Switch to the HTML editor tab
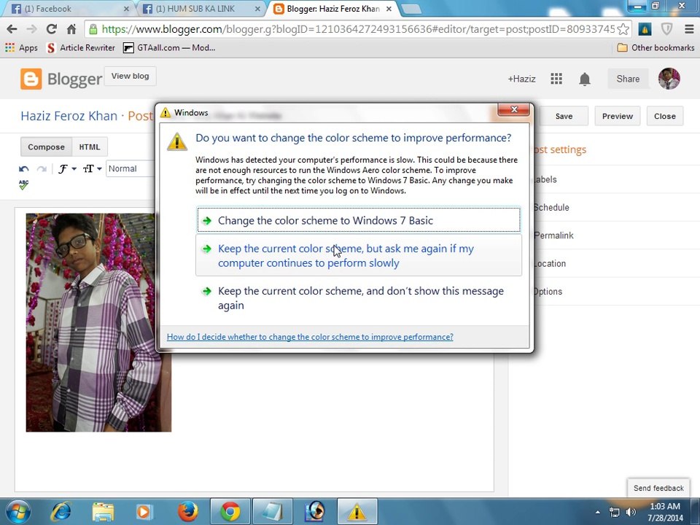The width and height of the screenshot is (700, 525). coord(89,147)
